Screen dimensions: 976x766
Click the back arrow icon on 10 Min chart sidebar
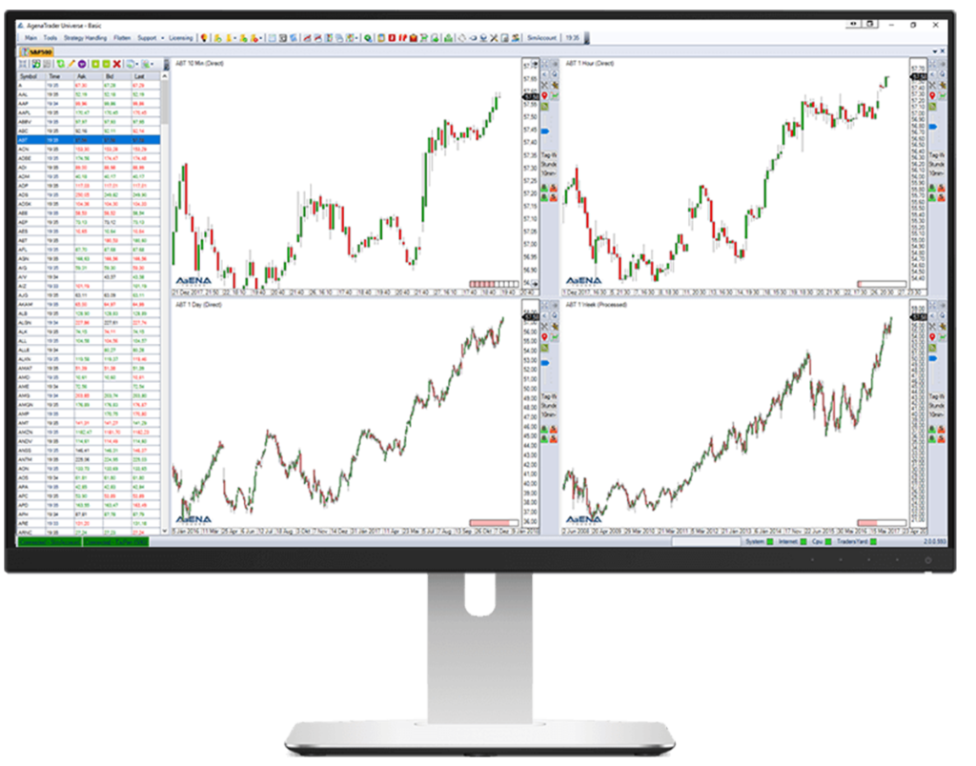pos(543,74)
